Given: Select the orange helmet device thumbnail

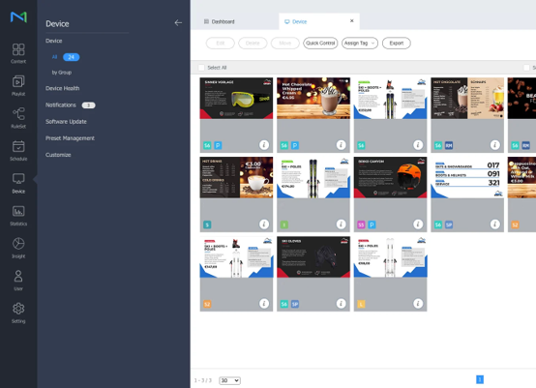Looking at the screenshot, I should pyautogui.click(x=390, y=177).
